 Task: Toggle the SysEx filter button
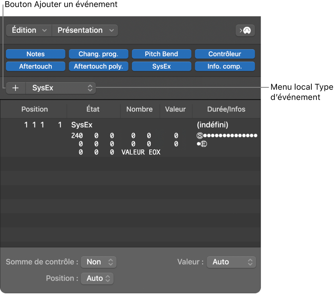pos(161,67)
